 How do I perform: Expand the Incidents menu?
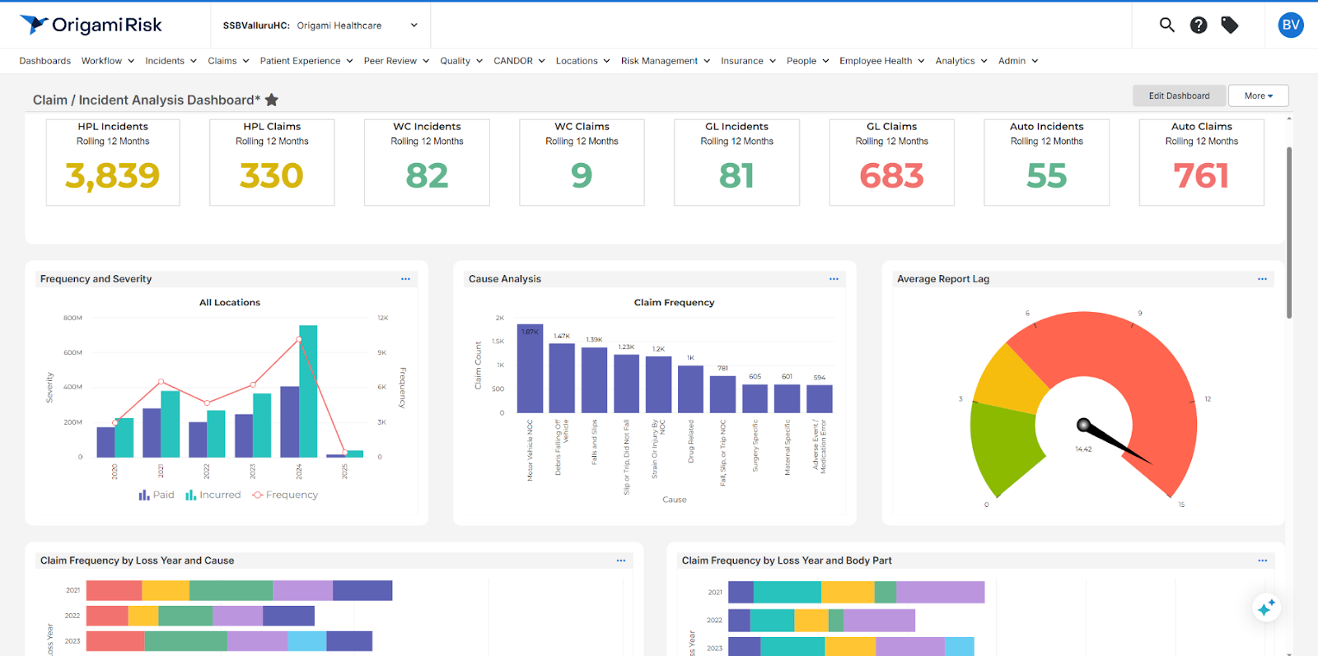coord(171,61)
